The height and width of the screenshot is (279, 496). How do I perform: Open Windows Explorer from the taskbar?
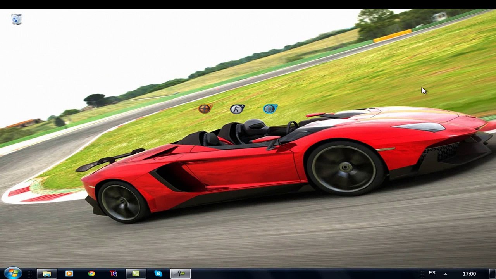coord(47,274)
